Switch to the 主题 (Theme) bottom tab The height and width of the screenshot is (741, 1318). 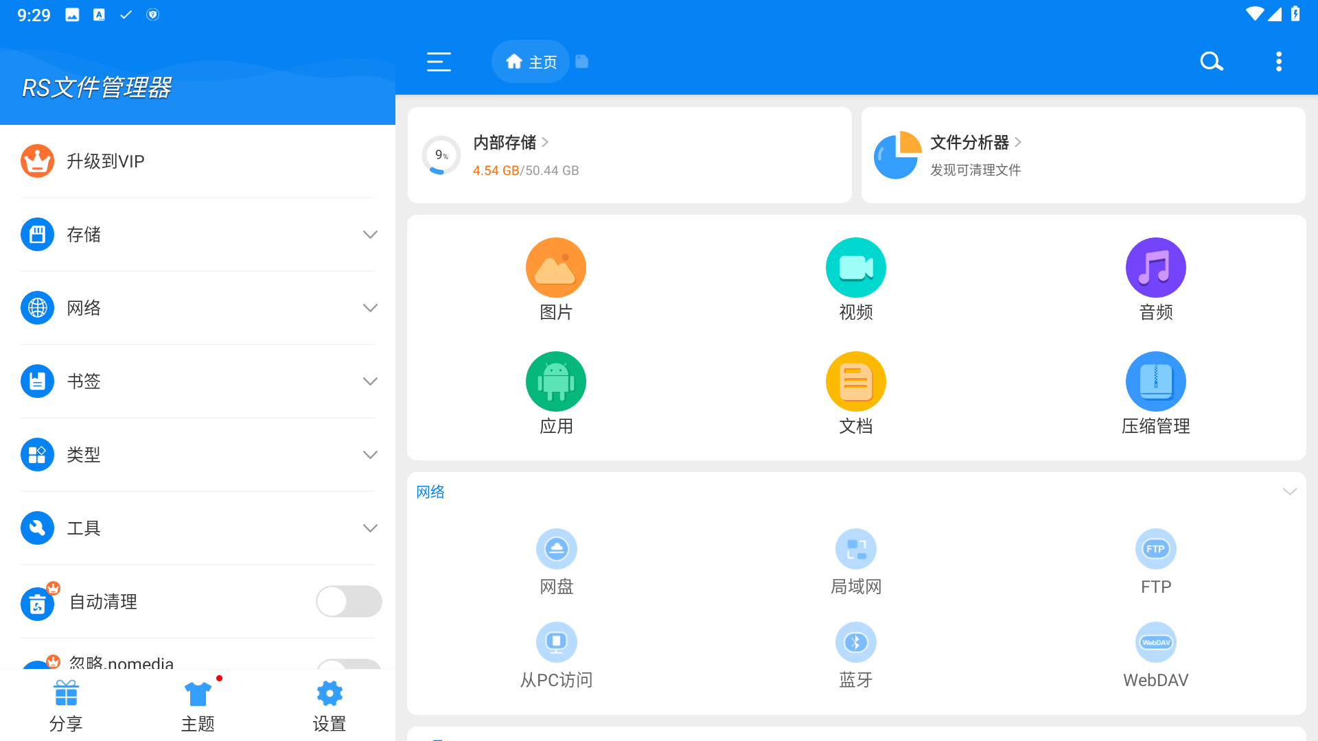click(197, 705)
